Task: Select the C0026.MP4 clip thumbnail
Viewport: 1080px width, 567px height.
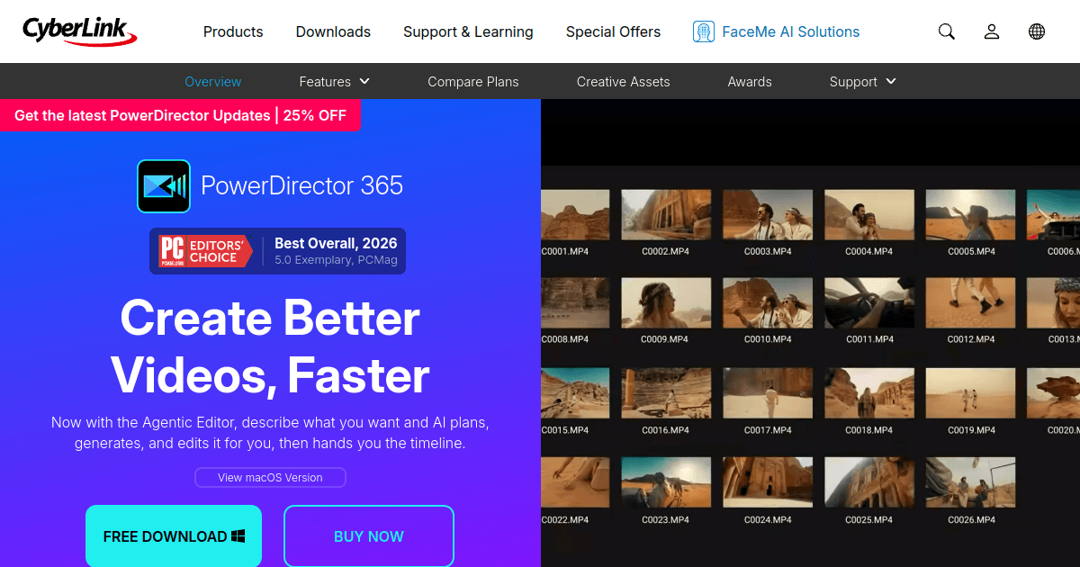Action: 971,482
